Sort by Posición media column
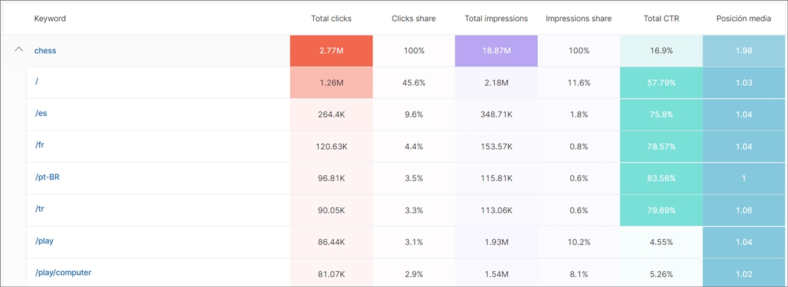This screenshot has width=788, height=287. (743, 18)
